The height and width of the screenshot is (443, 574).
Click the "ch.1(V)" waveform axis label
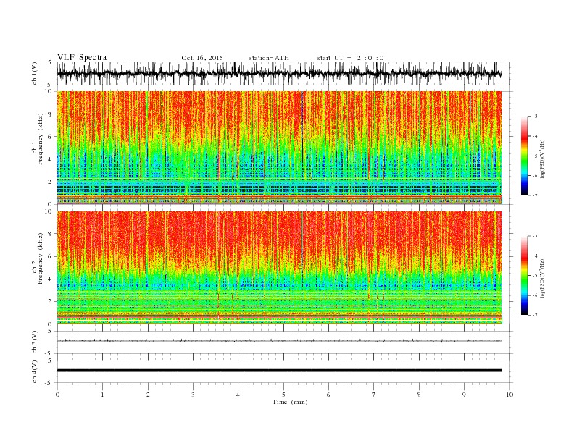(35, 74)
